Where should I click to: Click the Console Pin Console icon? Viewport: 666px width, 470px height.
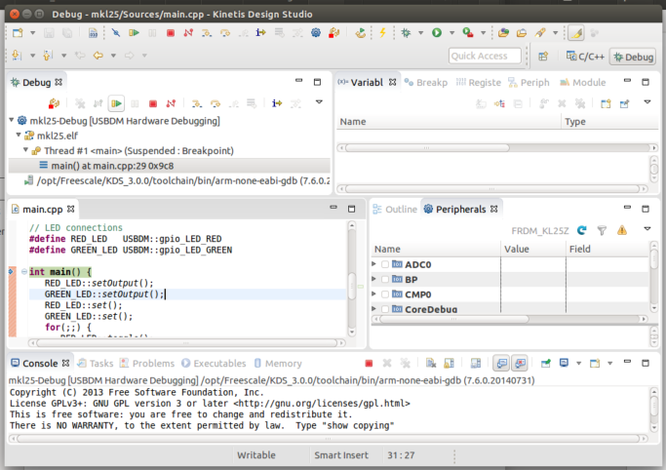click(x=545, y=363)
